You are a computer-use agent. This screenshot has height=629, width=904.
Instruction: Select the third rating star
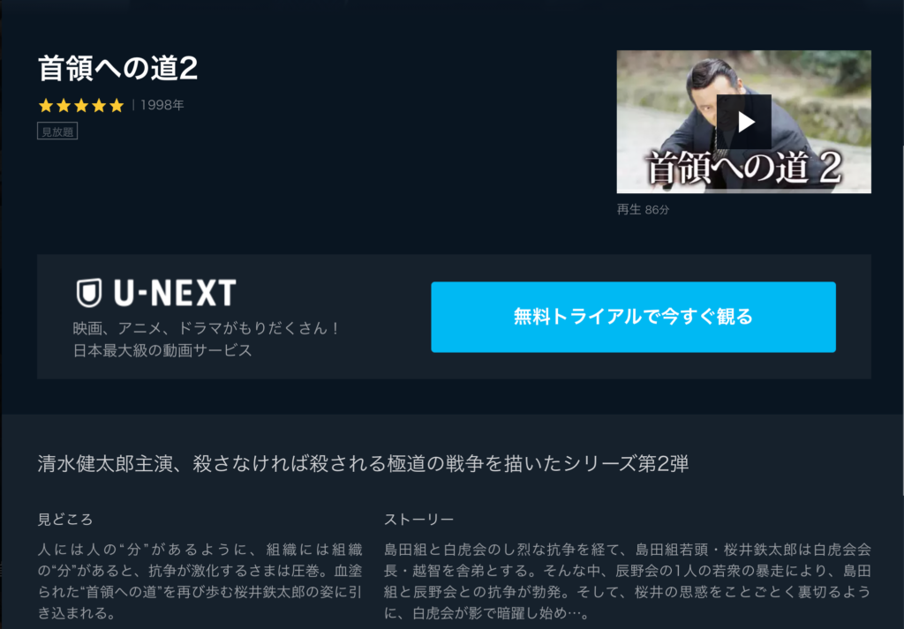pyautogui.click(x=81, y=105)
